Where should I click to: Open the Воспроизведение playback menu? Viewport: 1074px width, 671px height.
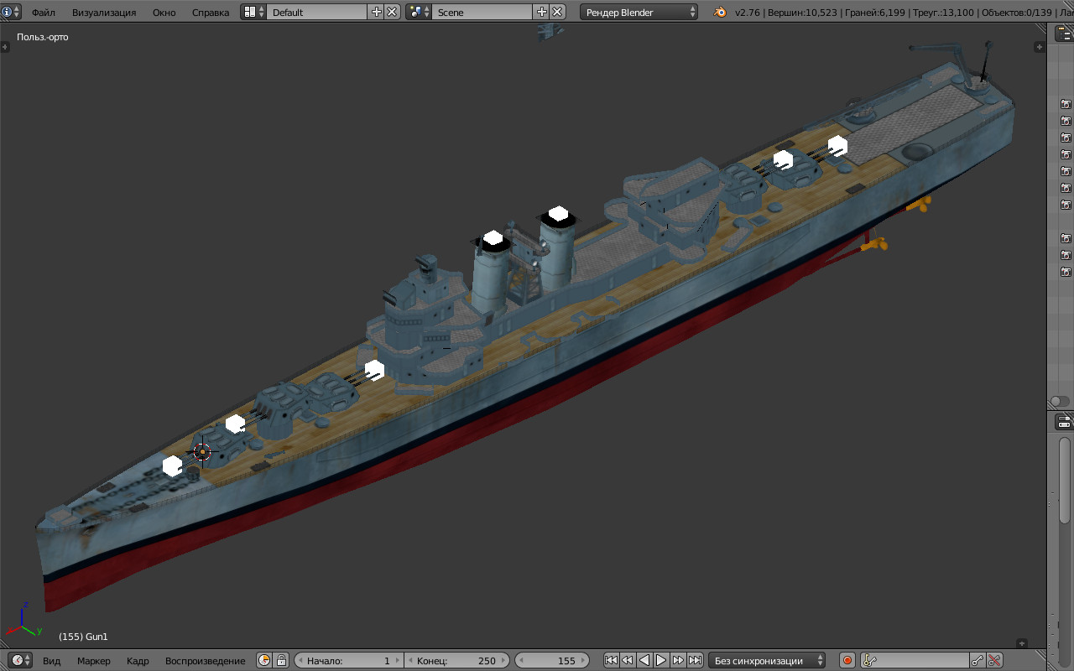click(x=205, y=660)
